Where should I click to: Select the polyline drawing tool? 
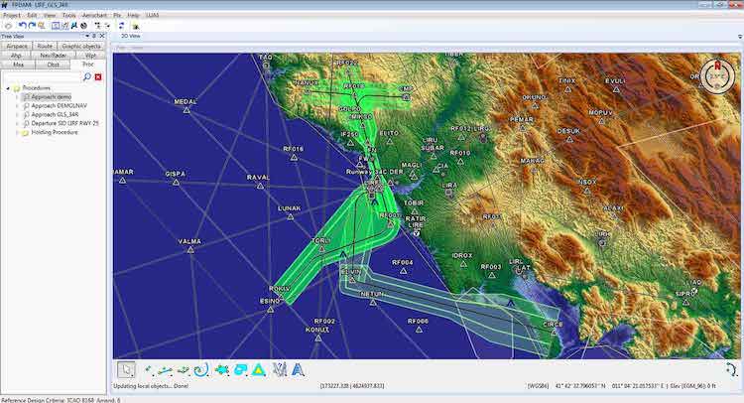(x=184, y=370)
